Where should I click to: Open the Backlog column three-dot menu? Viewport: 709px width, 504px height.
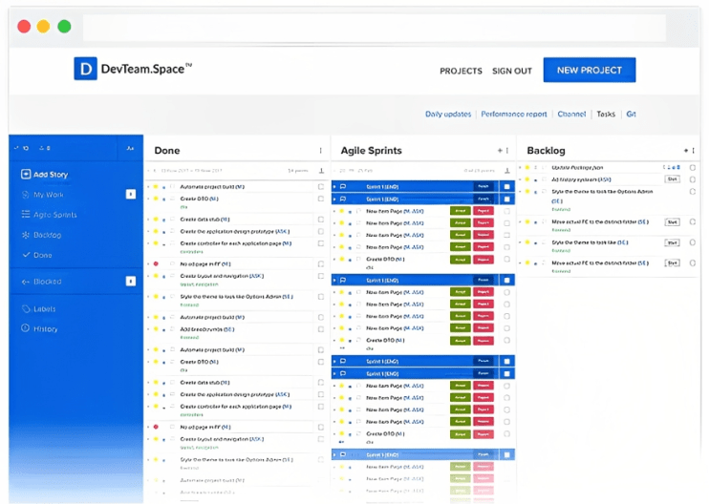tap(693, 151)
